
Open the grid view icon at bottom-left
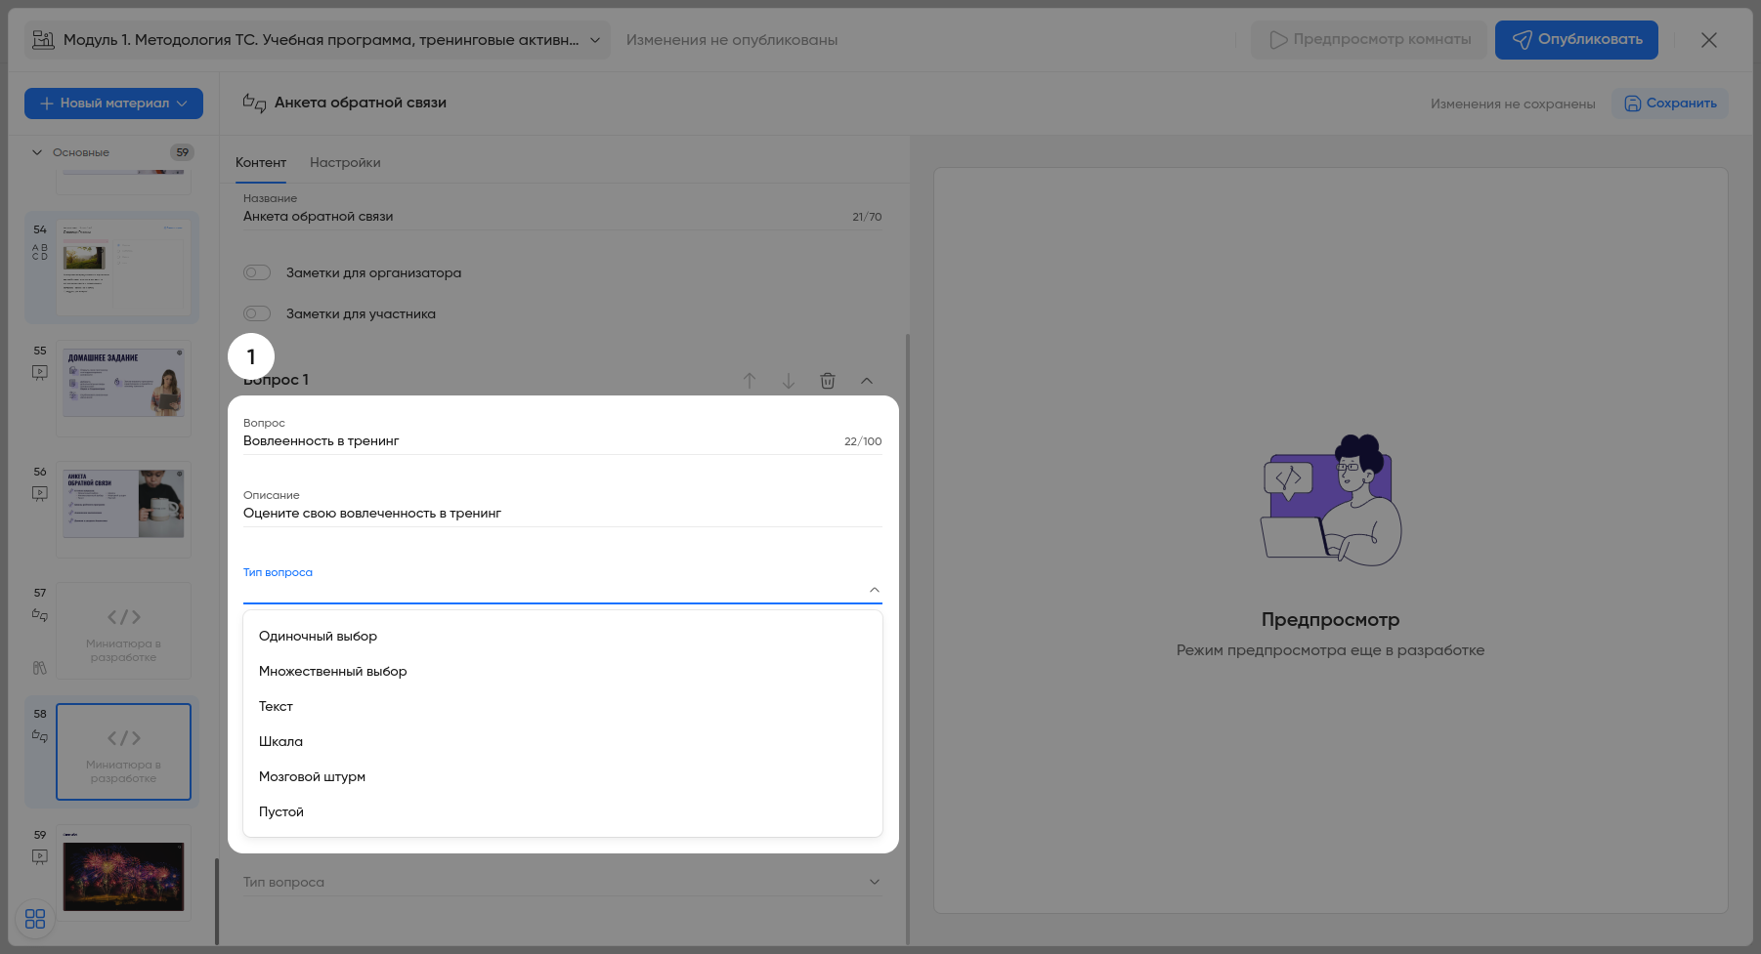pos(35,919)
